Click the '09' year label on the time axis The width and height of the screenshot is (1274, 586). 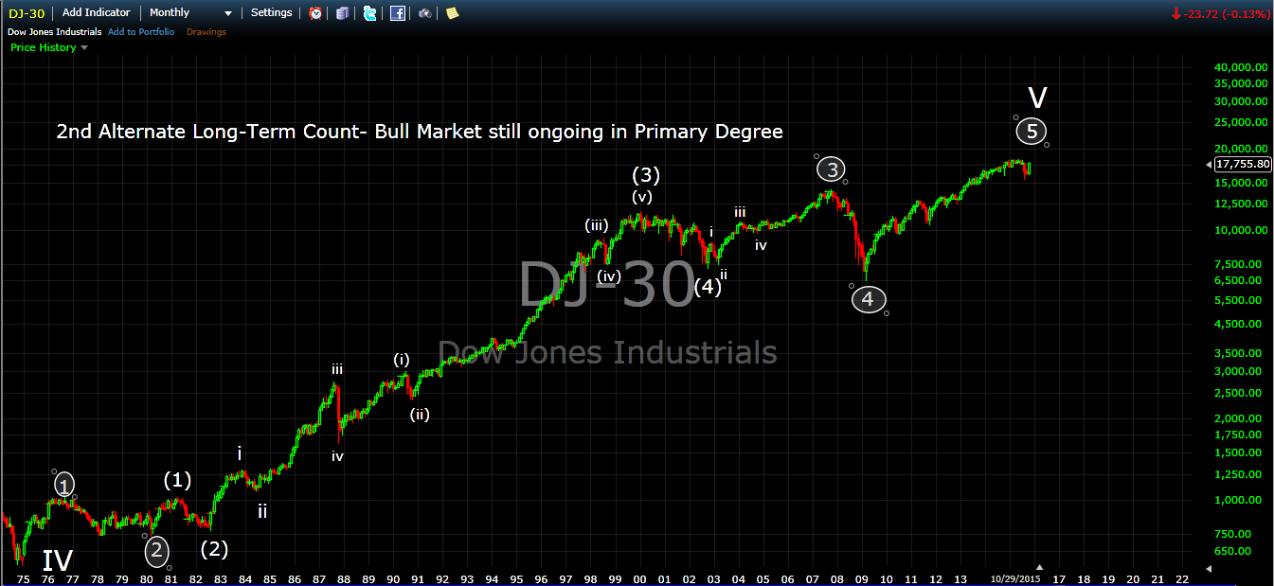(862, 577)
